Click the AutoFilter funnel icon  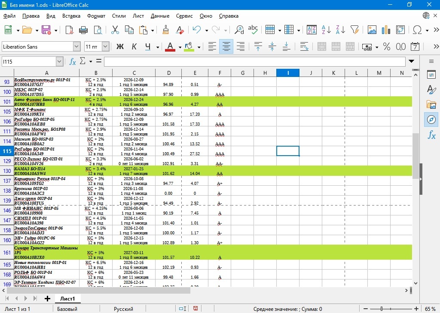(x=354, y=30)
